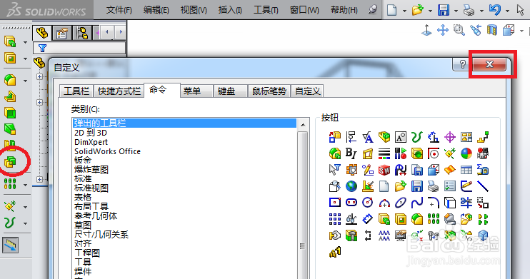This screenshot has width=530, height=279.
Task: Click the Print icon in the top toolbar
Action: pyautogui.click(x=469, y=11)
